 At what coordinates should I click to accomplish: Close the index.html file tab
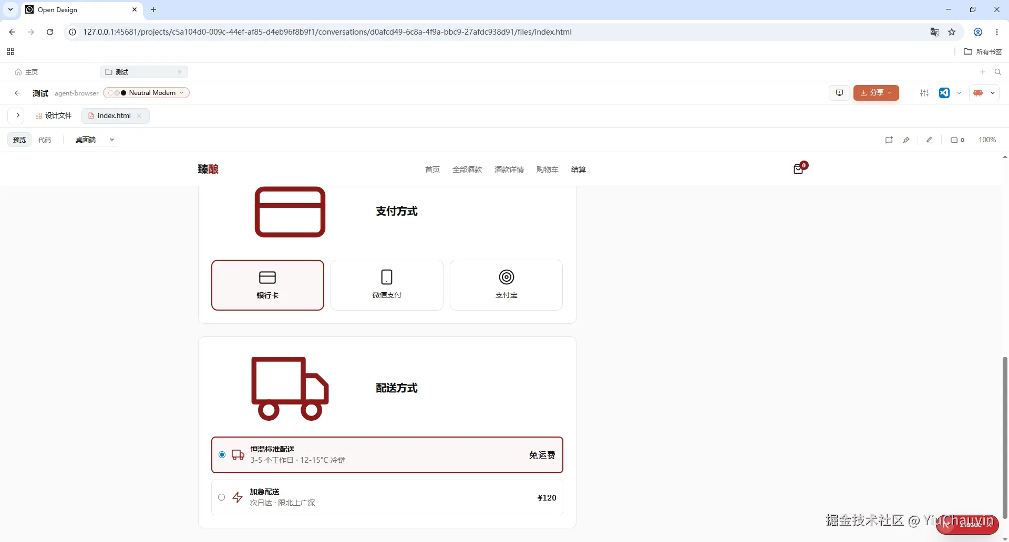(x=139, y=115)
